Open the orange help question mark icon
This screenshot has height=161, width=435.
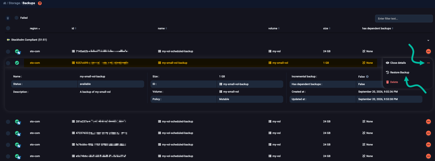[40, 3]
